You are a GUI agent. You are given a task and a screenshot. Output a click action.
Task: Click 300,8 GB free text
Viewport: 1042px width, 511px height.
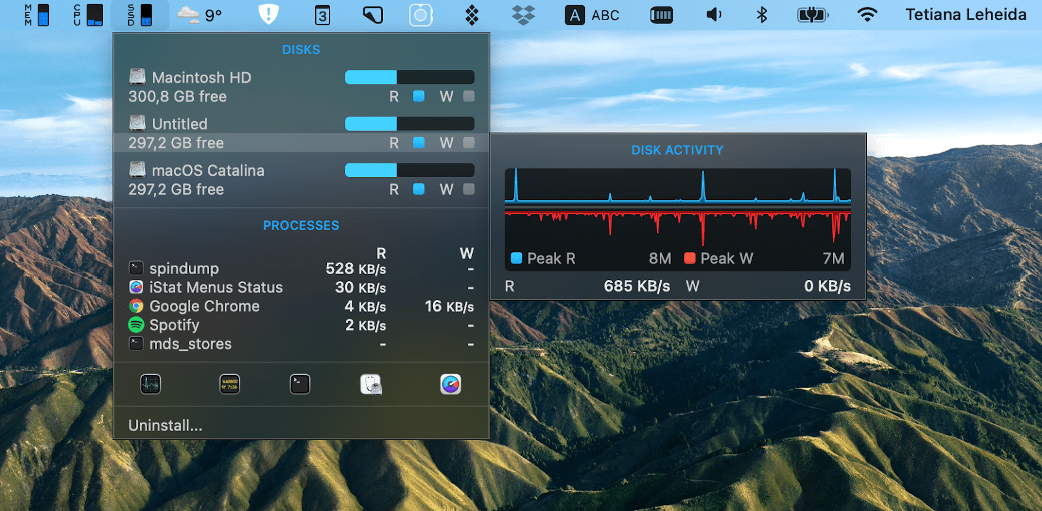click(x=178, y=96)
